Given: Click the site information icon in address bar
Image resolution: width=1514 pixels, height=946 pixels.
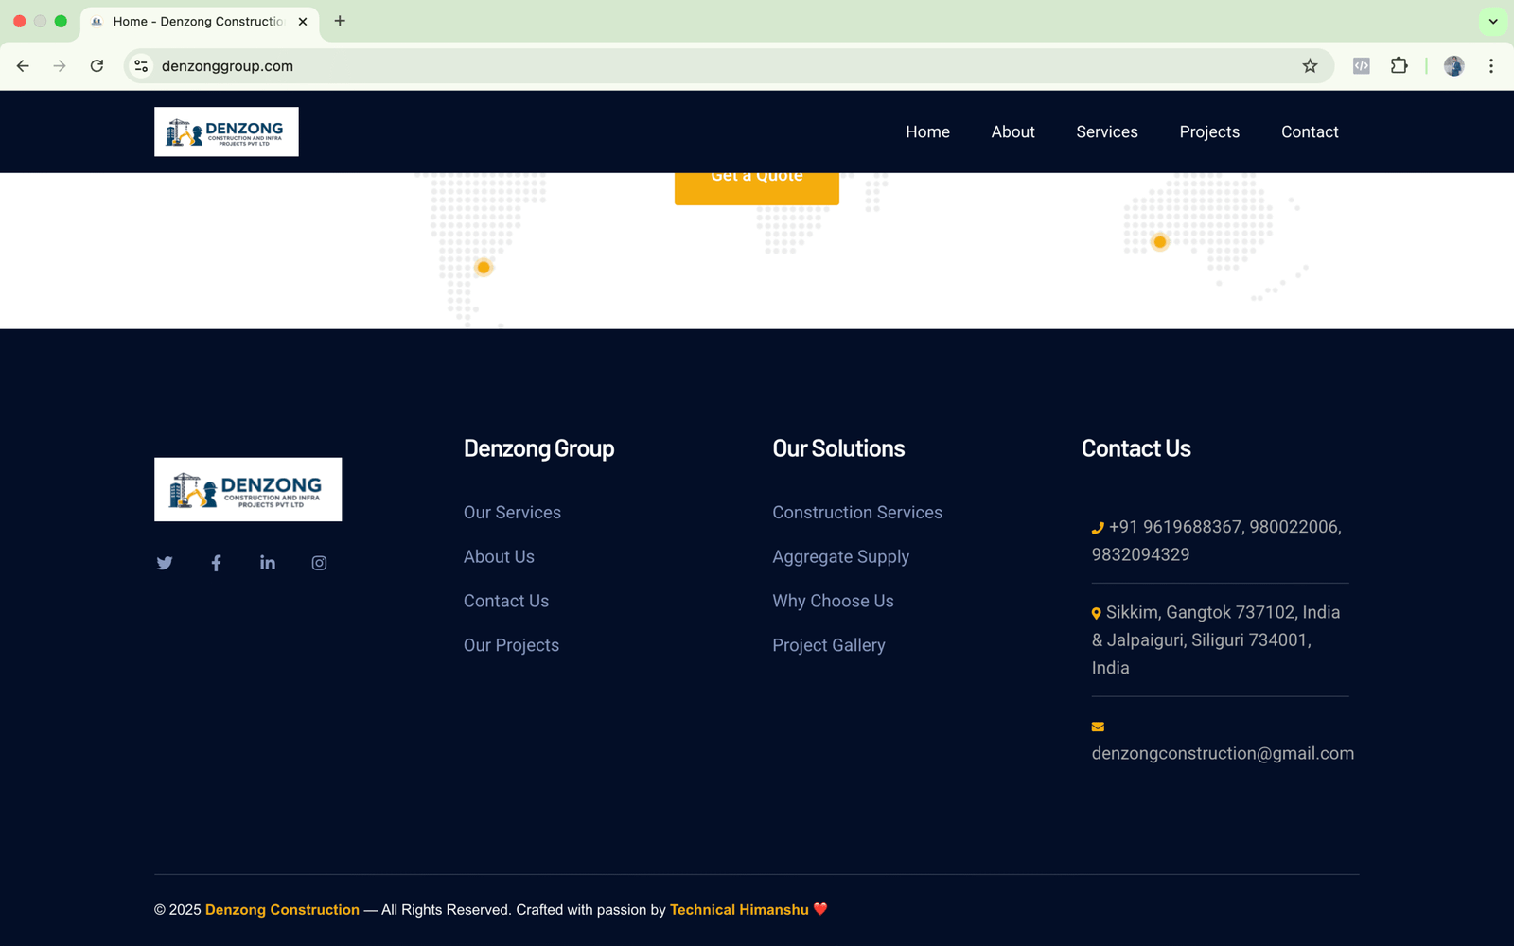Looking at the screenshot, I should (x=141, y=66).
